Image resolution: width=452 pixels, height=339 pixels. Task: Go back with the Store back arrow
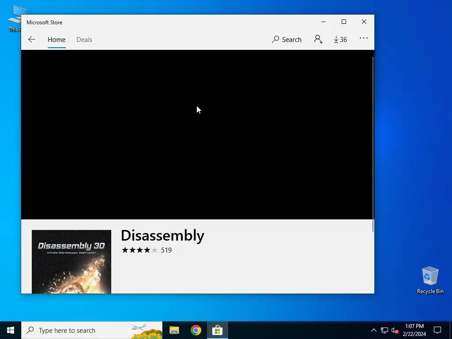coord(32,39)
